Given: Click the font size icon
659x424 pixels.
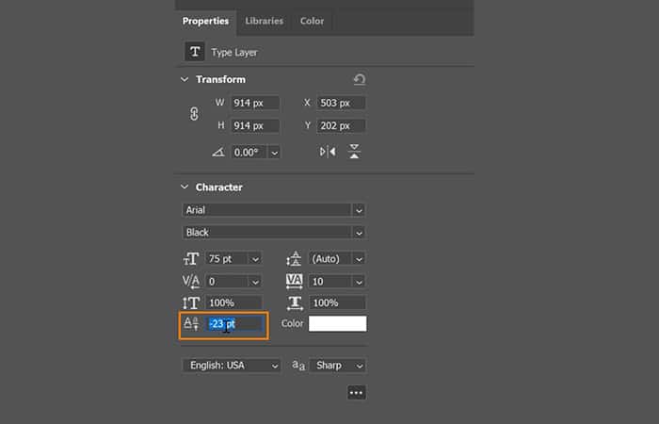Looking at the screenshot, I should [x=192, y=258].
